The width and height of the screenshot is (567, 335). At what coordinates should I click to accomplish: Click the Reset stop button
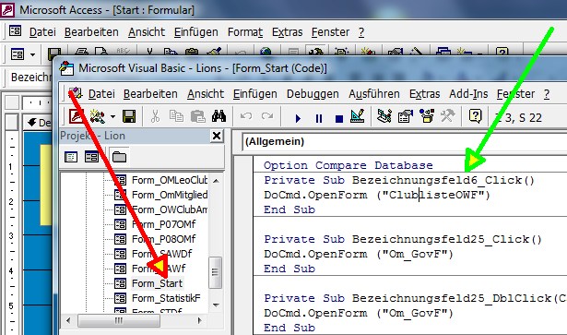339,118
